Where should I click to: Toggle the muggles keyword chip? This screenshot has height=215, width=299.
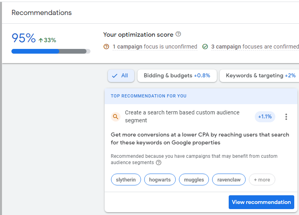194,179
